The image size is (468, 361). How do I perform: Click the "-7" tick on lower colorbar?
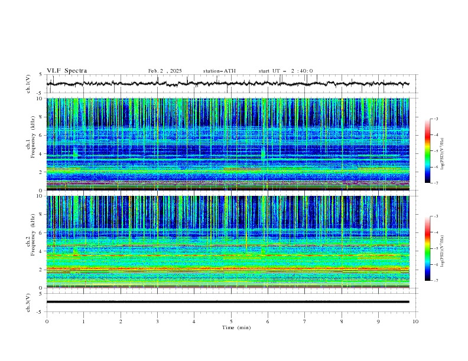[x=435, y=280]
